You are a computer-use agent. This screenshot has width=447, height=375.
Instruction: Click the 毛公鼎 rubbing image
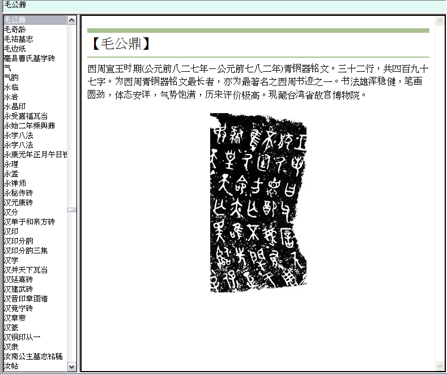258,202
